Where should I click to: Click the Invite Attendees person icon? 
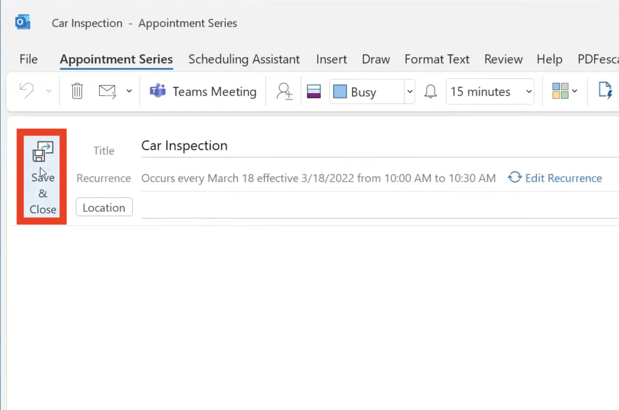pyautogui.click(x=284, y=92)
